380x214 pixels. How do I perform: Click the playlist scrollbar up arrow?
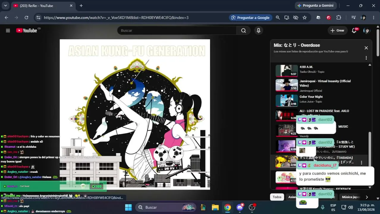click(370, 65)
